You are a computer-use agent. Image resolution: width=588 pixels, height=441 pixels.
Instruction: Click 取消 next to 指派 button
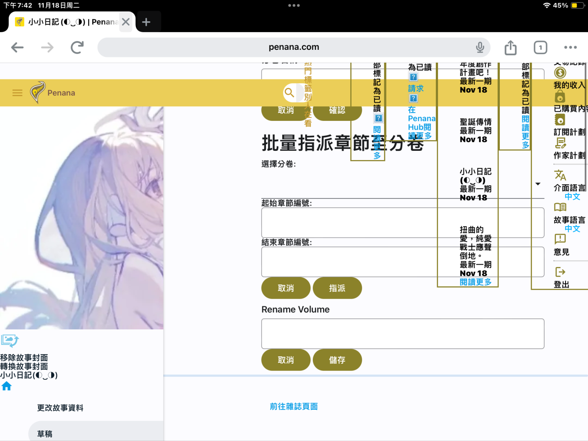pos(286,288)
